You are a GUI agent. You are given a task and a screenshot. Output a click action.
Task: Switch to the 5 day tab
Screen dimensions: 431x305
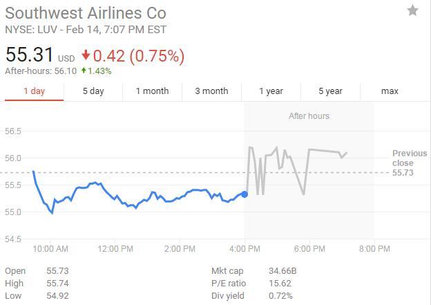(93, 91)
